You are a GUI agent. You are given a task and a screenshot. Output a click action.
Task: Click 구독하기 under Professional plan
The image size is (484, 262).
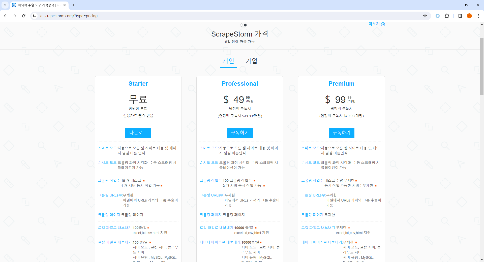point(240,133)
